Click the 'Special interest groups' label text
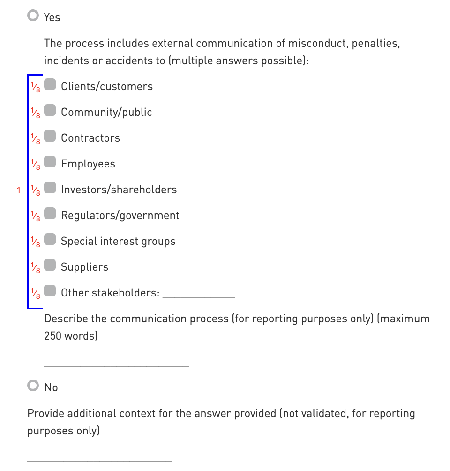Viewport: 450px width, 471px height. click(118, 241)
